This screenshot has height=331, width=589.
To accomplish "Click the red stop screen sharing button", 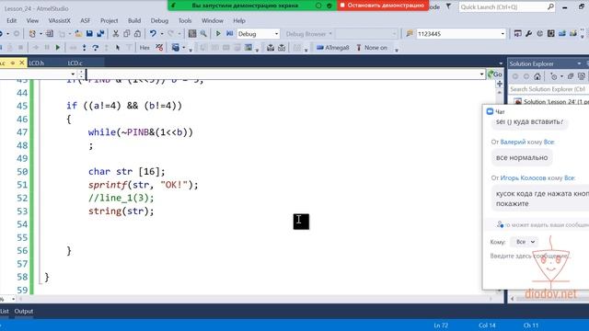I will (x=383, y=6).
